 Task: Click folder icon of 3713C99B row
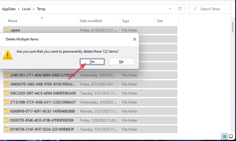pyautogui.click(x=6, y=102)
